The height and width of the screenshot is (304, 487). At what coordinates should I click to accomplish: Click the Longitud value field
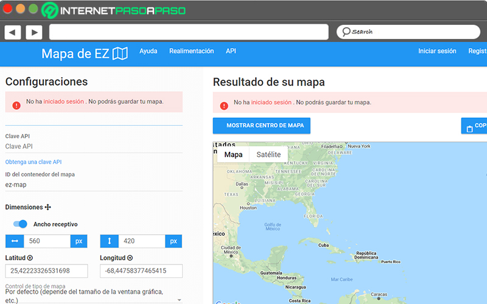(141, 271)
